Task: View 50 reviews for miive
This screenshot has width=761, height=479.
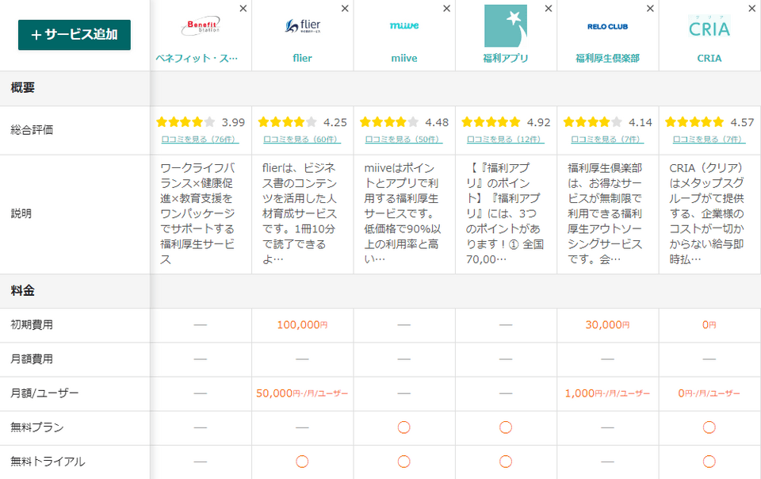Action: (403, 139)
